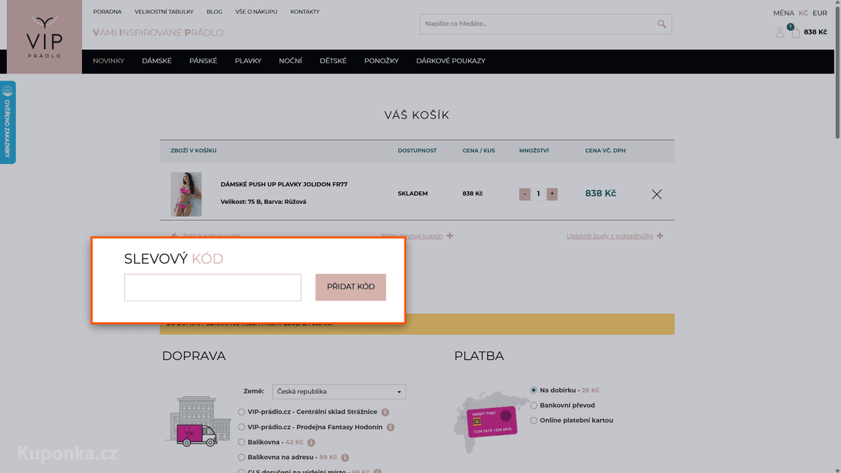Image resolution: width=841 pixels, height=473 pixels.
Task: Choose Bankovní převod payment
Action: coord(534,406)
